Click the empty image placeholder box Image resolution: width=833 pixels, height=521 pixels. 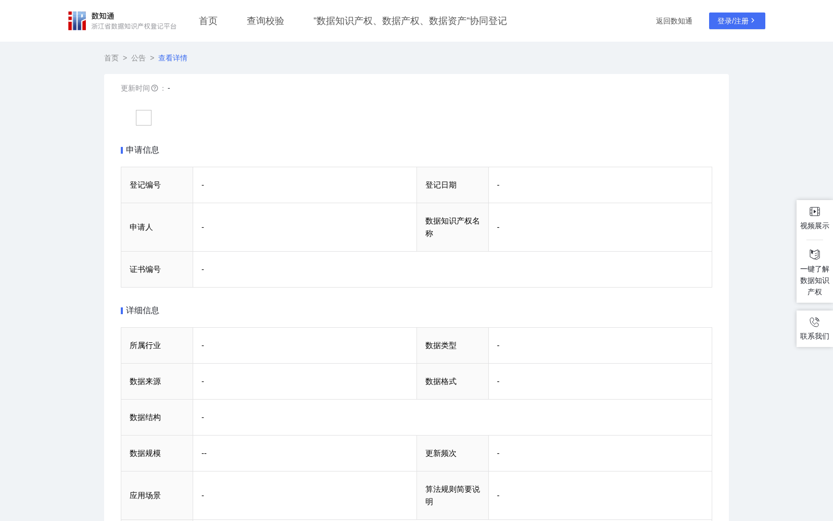pyautogui.click(x=144, y=118)
